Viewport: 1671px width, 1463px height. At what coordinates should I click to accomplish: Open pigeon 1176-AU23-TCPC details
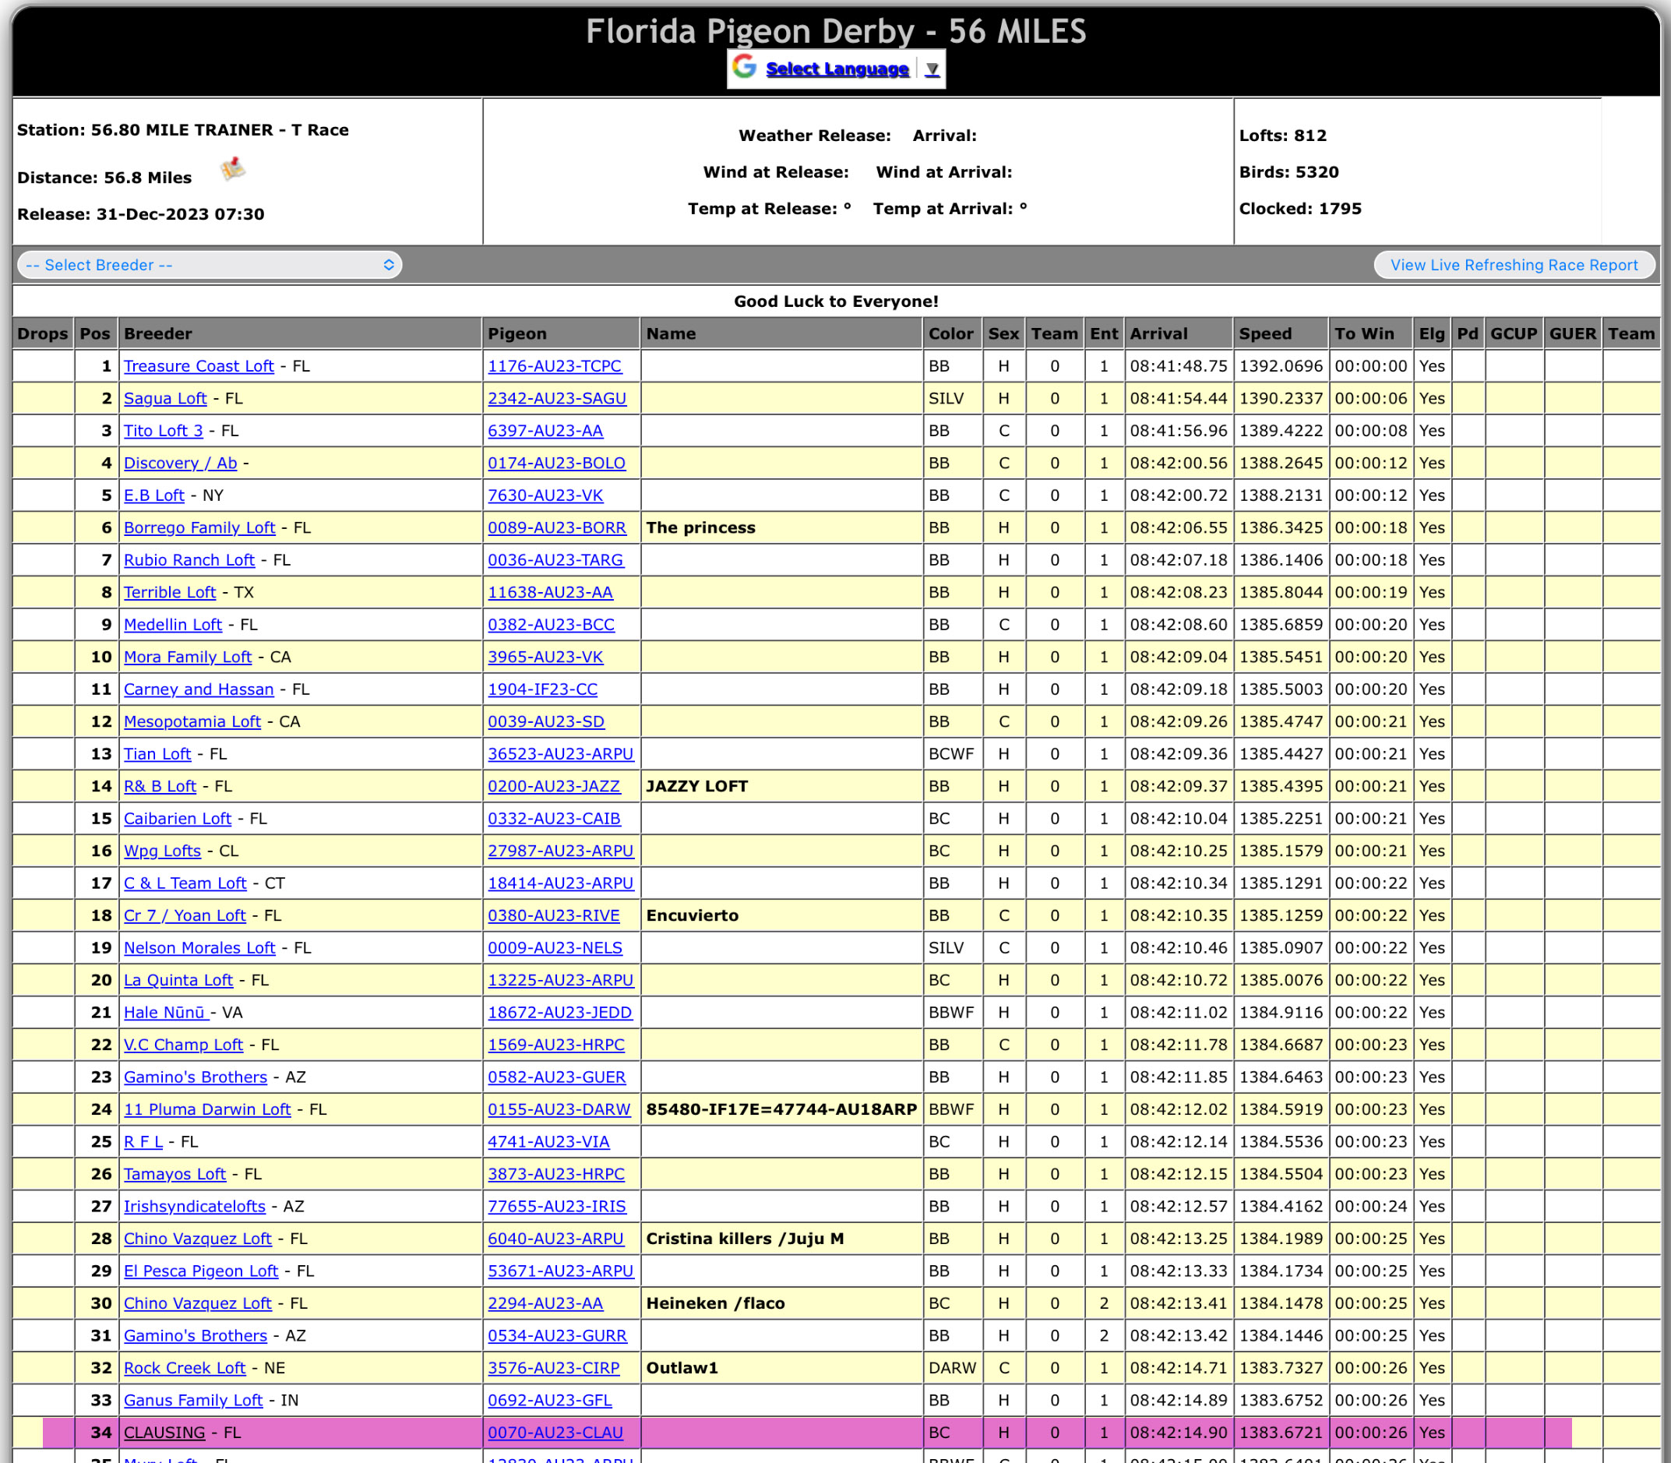555,366
